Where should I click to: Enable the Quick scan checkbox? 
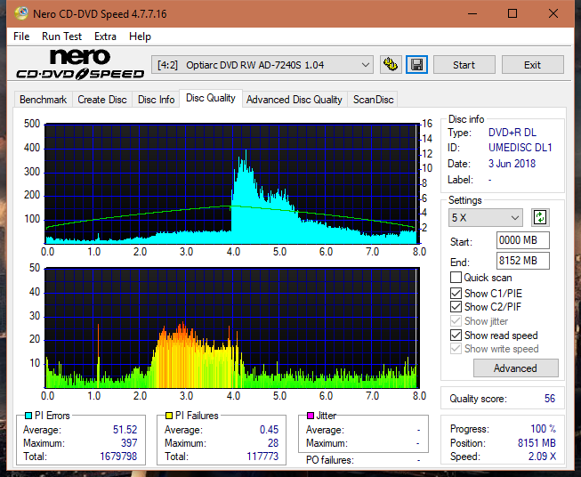pyautogui.click(x=456, y=278)
